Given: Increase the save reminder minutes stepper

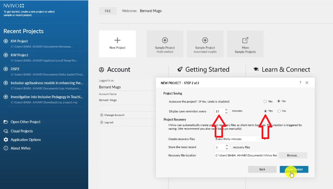Looking at the screenshot, I should click(227, 110).
